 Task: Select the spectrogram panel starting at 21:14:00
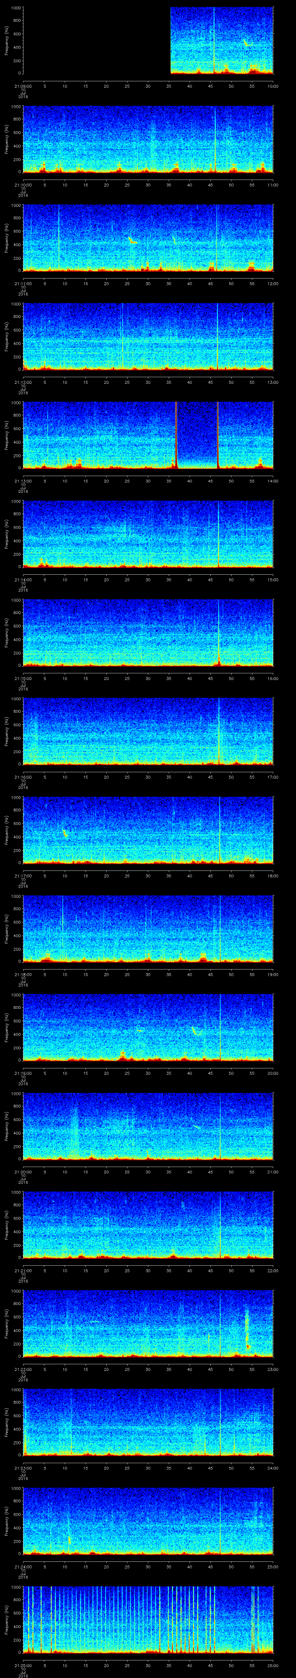pos(148,534)
